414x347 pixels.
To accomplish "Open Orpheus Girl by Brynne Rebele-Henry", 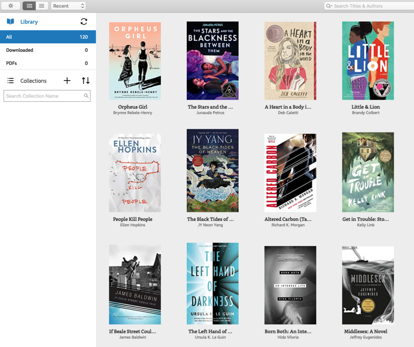I will (135, 61).
